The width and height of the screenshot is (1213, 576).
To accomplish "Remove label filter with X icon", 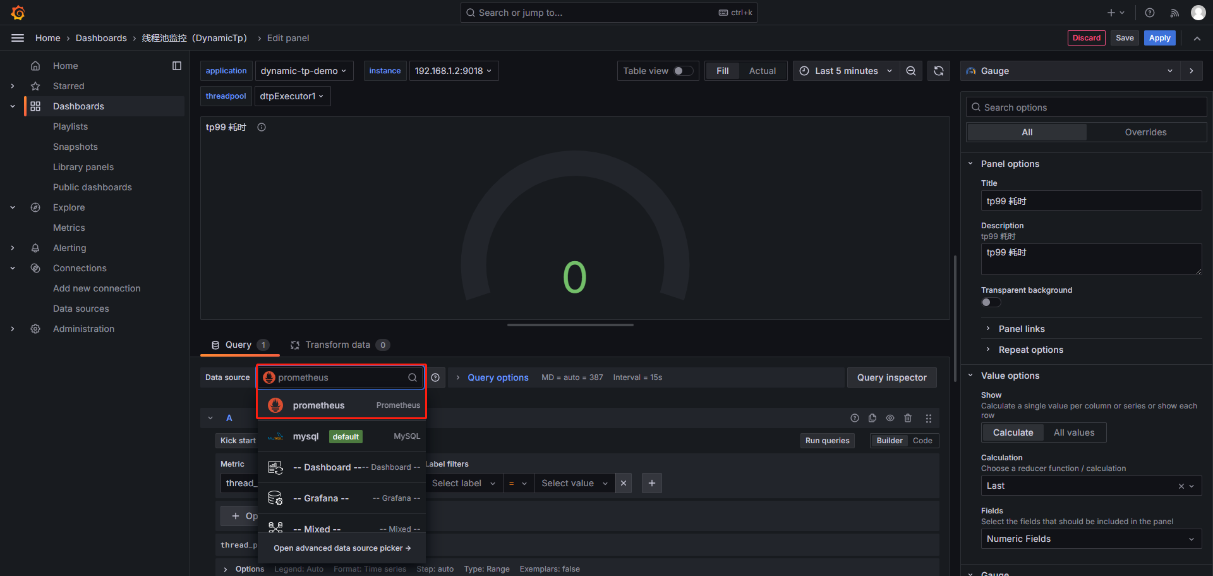I will click(x=624, y=483).
